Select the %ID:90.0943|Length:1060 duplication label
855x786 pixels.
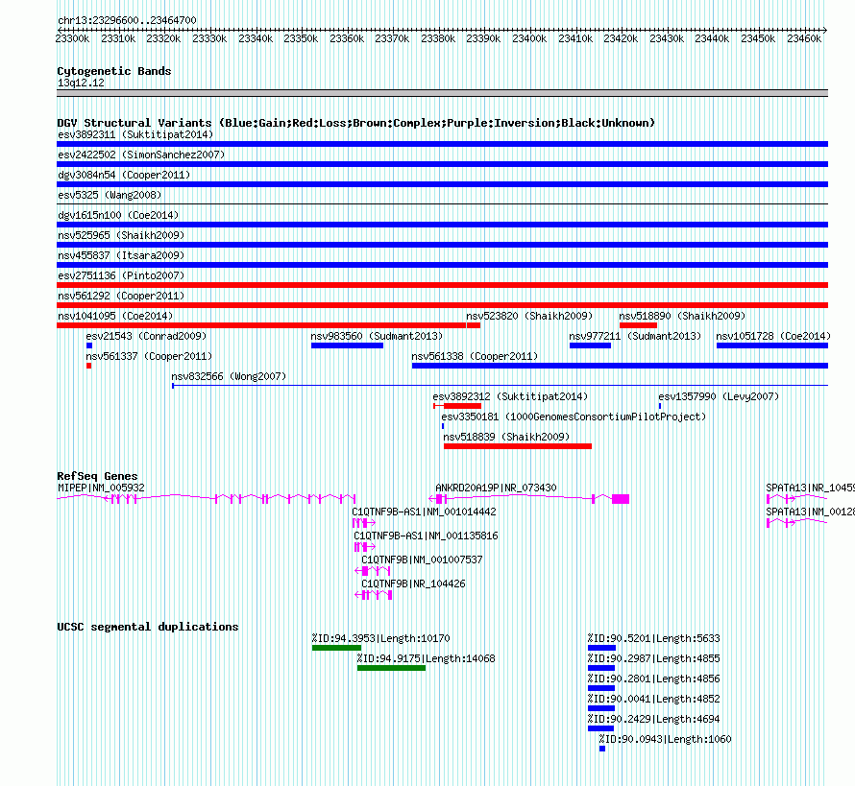coord(665,739)
